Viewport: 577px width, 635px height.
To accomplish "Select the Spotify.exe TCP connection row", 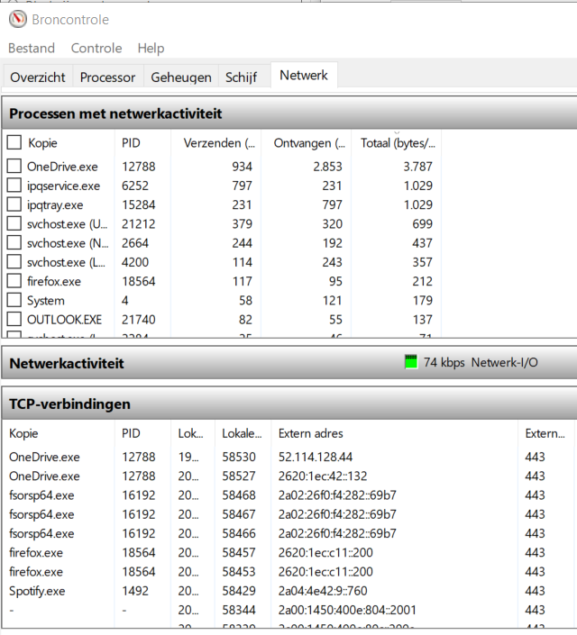I will tap(289, 591).
